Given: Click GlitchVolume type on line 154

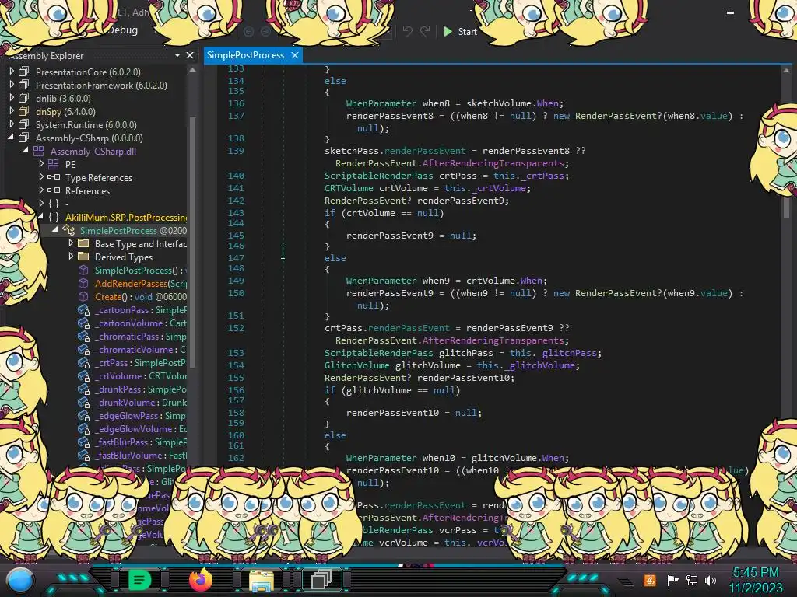Looking at the screenshot, I should click(356, 365).
